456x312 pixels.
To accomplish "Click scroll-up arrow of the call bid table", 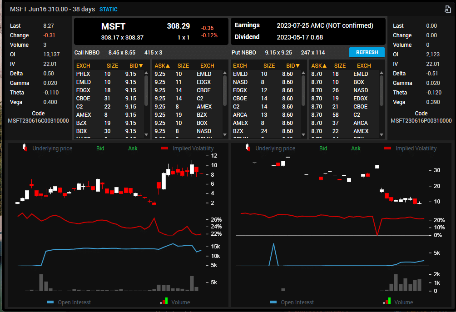I will pyautogui.click(x=146, y=73).
